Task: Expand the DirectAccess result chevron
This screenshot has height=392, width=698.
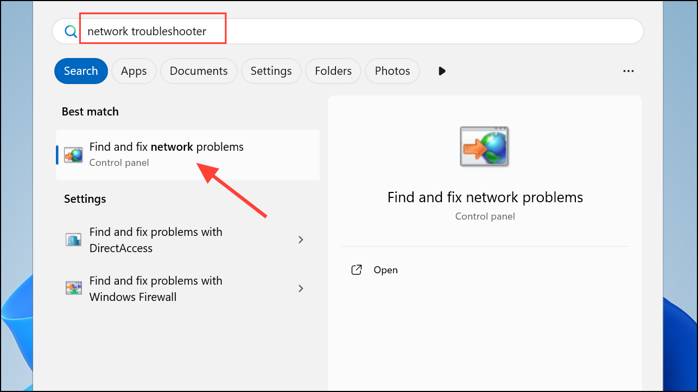Action: [301, 240]
